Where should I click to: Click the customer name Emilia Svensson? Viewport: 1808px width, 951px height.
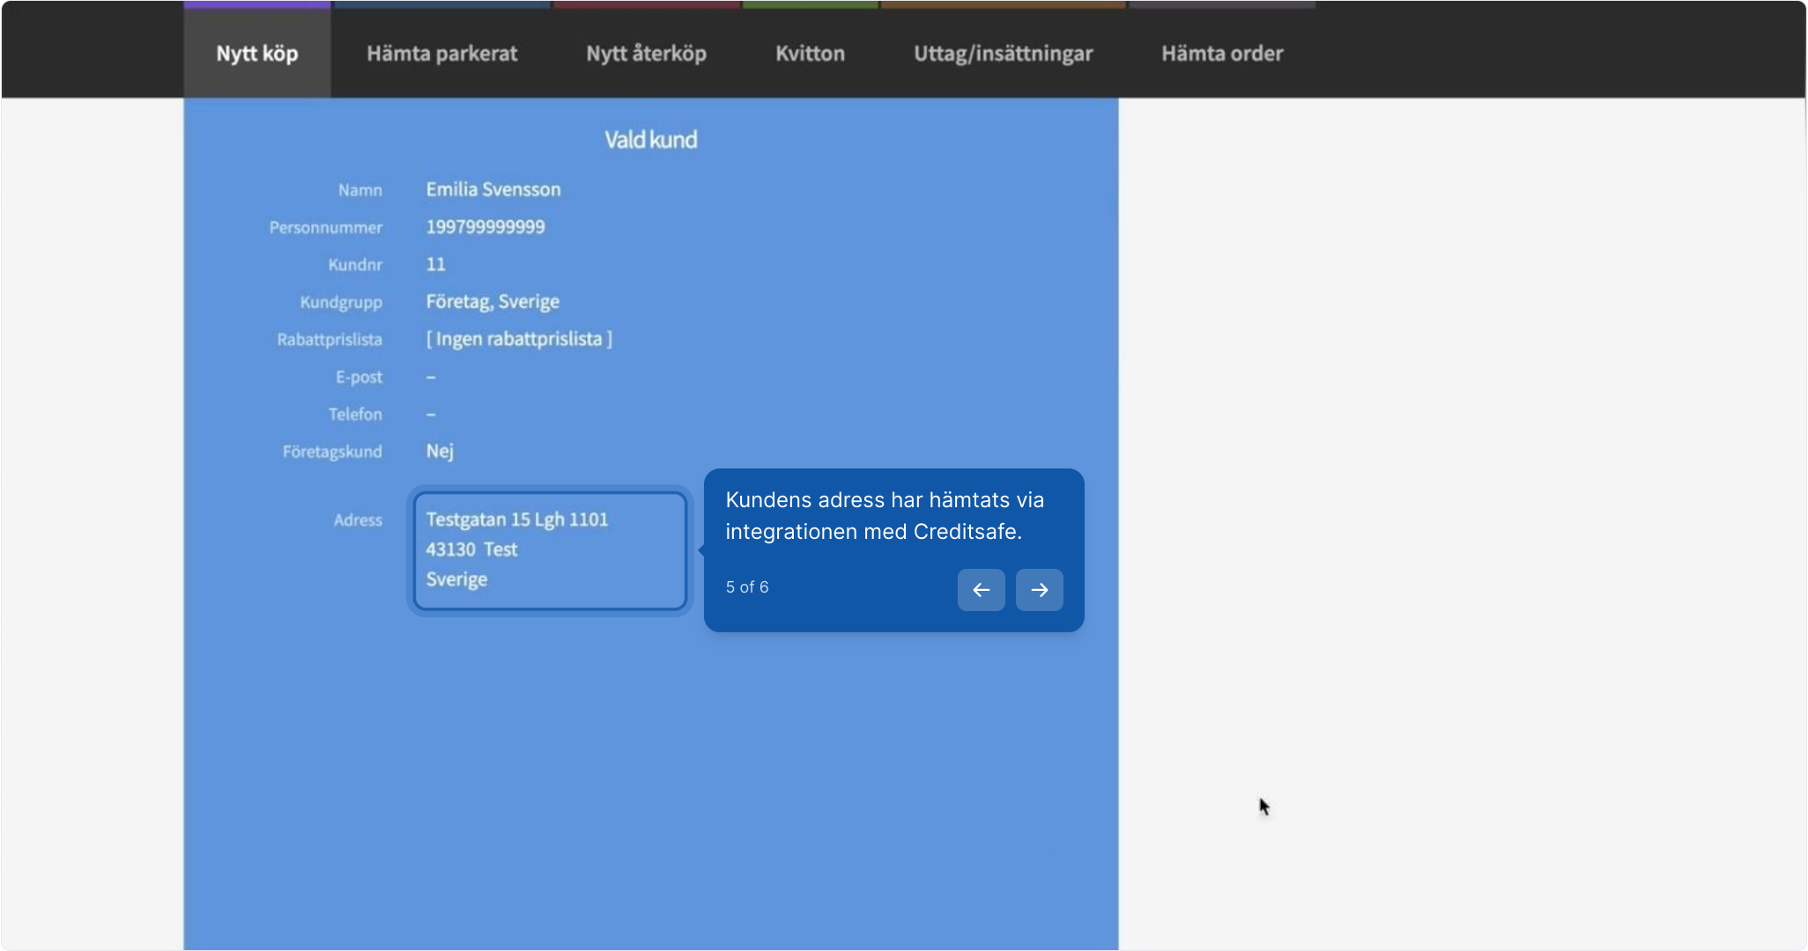(493, 189)
